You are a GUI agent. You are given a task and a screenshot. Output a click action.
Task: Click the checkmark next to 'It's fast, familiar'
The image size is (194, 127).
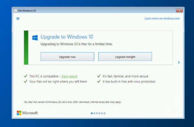tap(99, 76)
